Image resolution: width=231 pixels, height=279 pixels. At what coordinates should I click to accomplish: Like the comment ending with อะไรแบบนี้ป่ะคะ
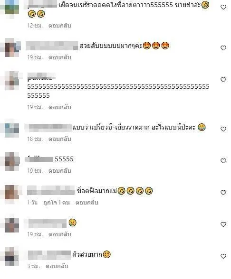pos(223,129)
